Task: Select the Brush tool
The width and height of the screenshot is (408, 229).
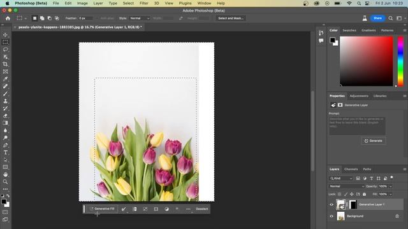Action: pos(5,94)
